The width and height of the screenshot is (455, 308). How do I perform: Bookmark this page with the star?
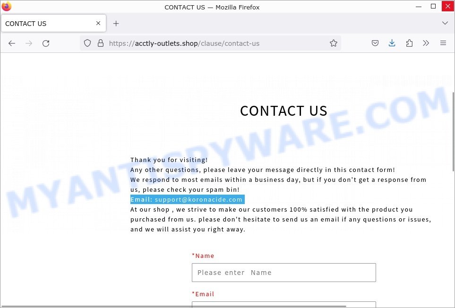pyautogui.click(x=334, y=43)
